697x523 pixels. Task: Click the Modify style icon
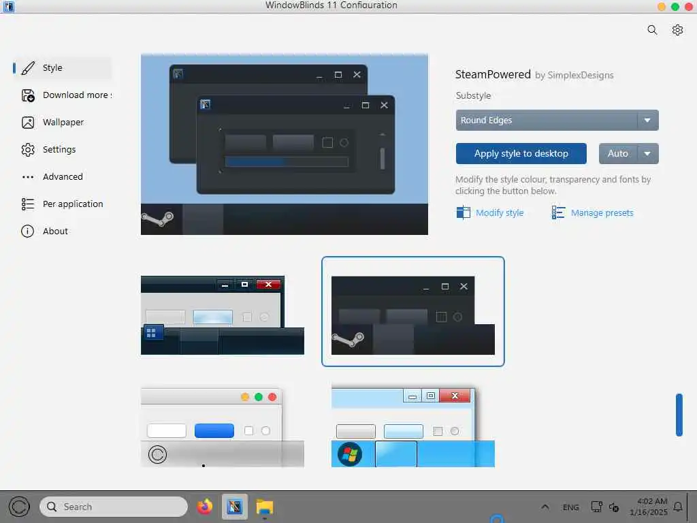pyautogui.click(x=463, y=212)
